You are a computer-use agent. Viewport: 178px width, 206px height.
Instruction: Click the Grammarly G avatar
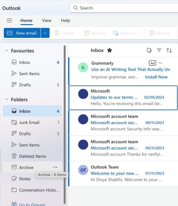coord(83,68)
